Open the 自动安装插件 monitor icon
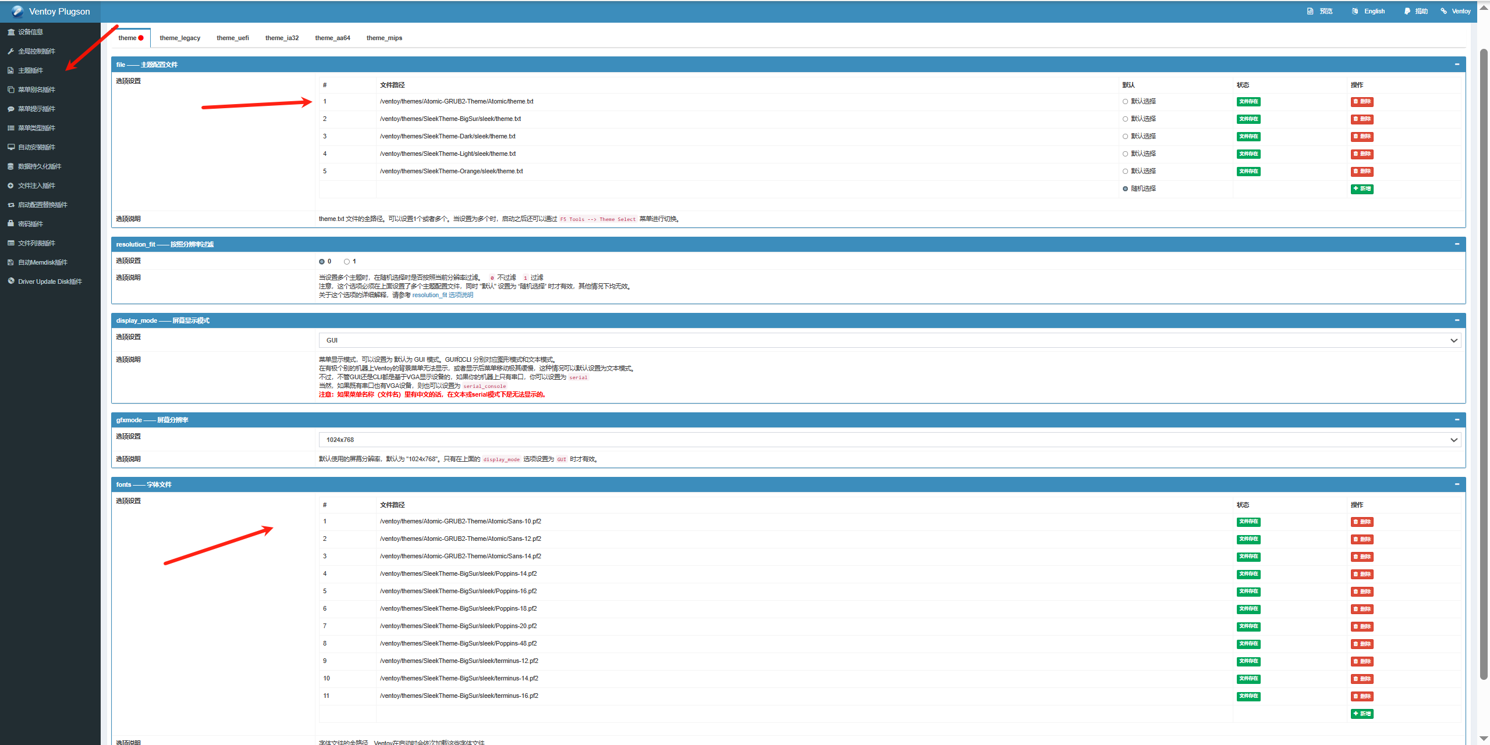1490x745 pixels. (11, 147)
